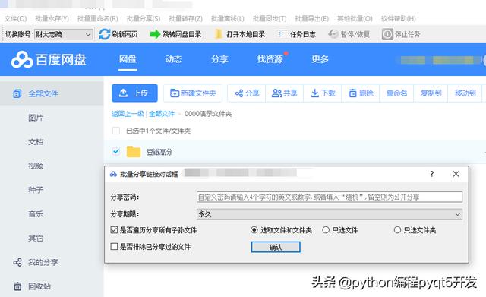Switch to the 找资源 tab

pyautogui.click(x=270, y=59)
